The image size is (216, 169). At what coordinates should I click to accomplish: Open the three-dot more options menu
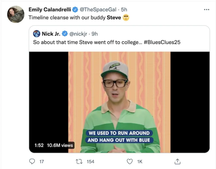click(x=207, y=10)
